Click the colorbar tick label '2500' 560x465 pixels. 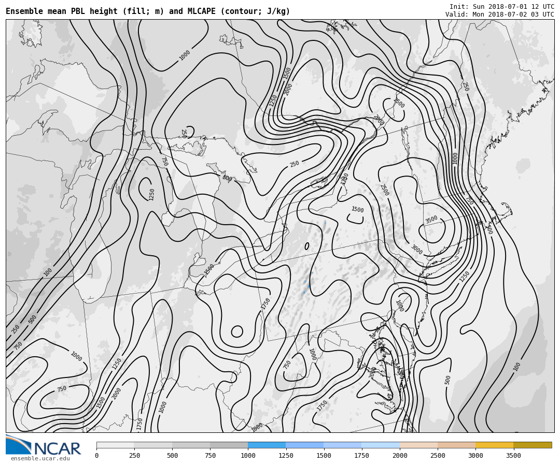coord(438,455)
